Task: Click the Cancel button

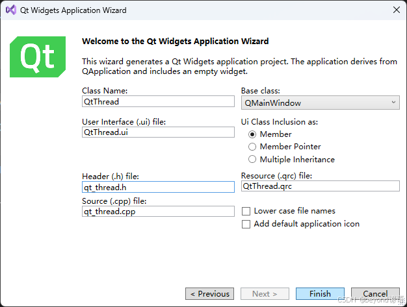Action: 375,294
